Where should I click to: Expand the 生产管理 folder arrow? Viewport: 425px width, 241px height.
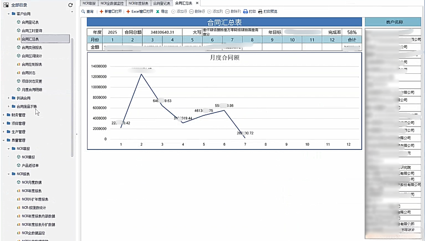pos(3,132)
